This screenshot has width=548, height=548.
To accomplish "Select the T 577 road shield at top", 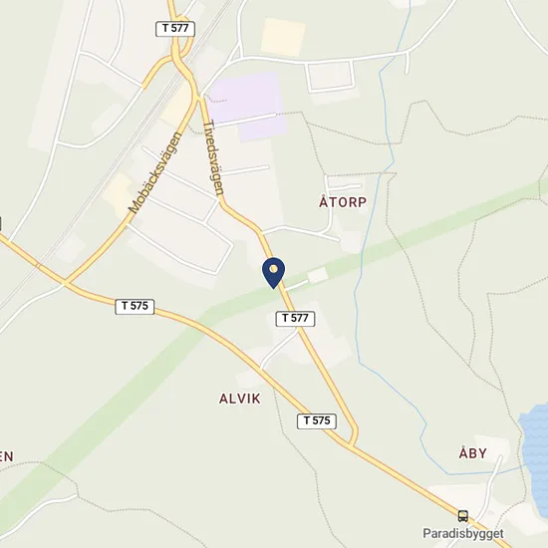I will click(x=175, y=29).
